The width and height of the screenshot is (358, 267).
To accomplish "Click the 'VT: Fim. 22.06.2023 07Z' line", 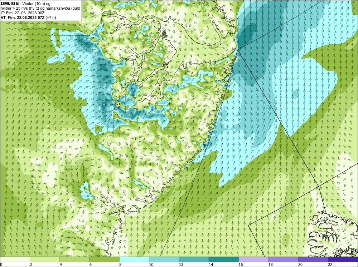I will (23, 18).
